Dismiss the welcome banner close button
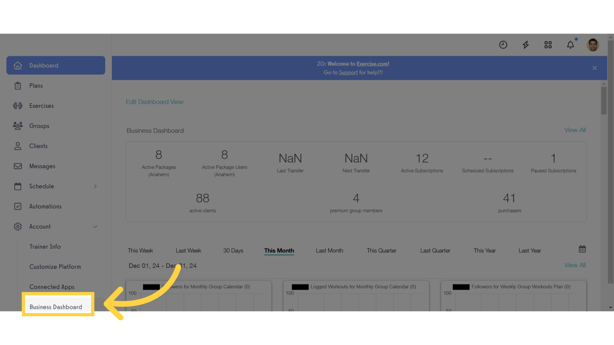This screenshot has height=345, width=614. [x=594, y=68]
